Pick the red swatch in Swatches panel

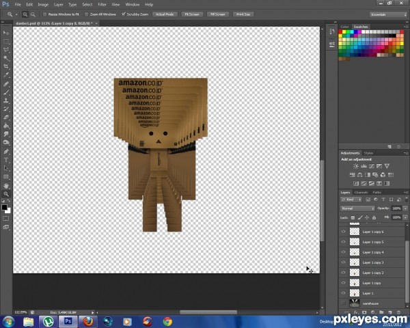[340, 32]
